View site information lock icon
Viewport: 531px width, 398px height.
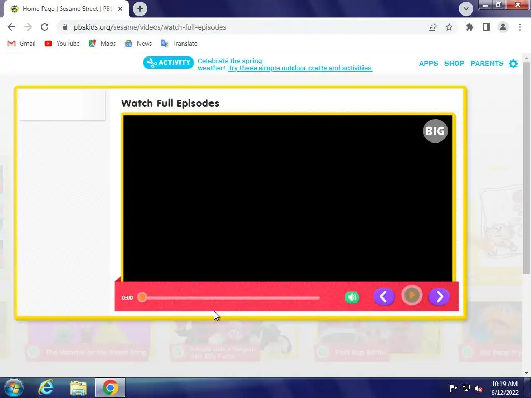pos(66,27)
